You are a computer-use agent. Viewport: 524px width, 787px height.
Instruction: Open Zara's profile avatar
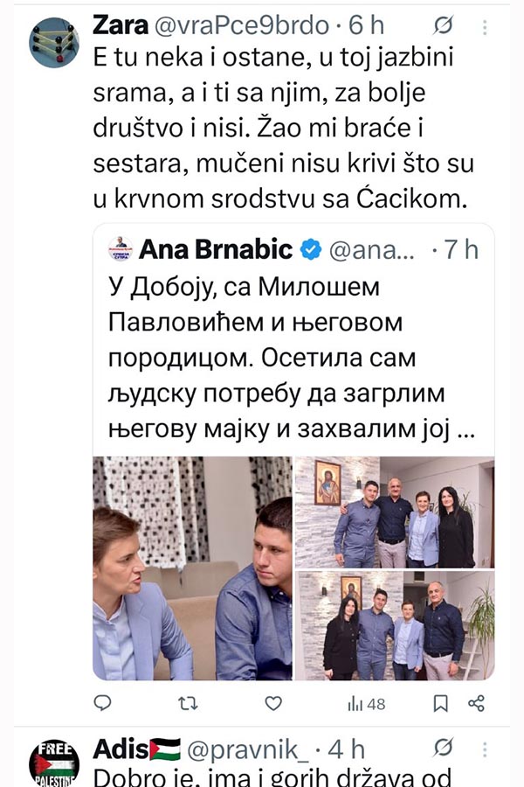pos(54,43)
